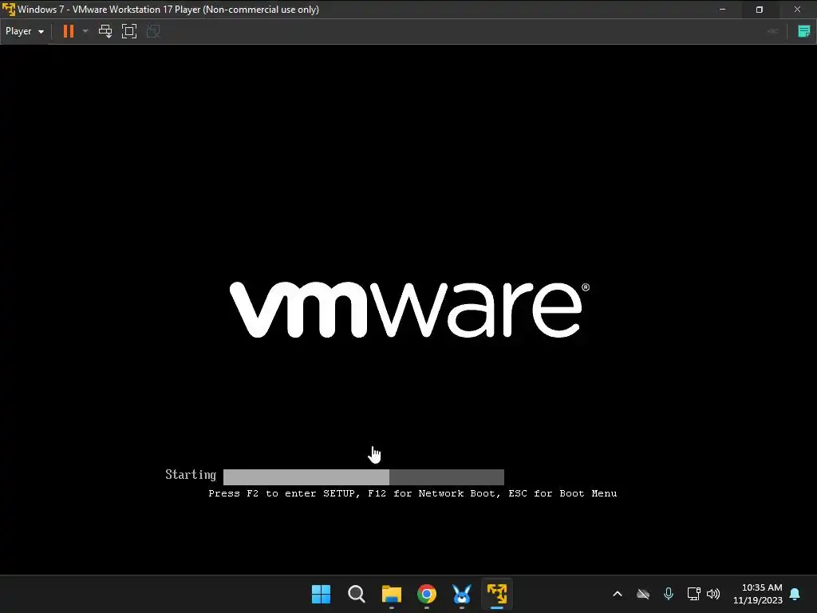The height and width of the screenshot is (613, 817).
Task: Open the green notes icon in toolbar
Action: [804, 31]
